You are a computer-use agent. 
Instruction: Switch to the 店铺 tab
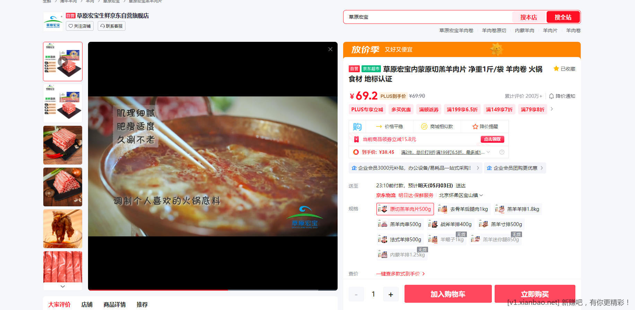pyautogui.click(x=87, y=304)
